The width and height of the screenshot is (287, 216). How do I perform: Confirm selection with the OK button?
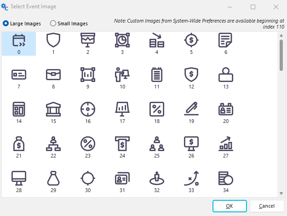click(x=230, y=205)
